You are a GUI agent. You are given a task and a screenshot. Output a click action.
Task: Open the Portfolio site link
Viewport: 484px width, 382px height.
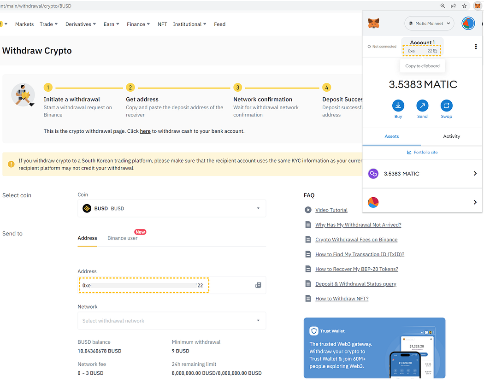click(x=425, y=153)
